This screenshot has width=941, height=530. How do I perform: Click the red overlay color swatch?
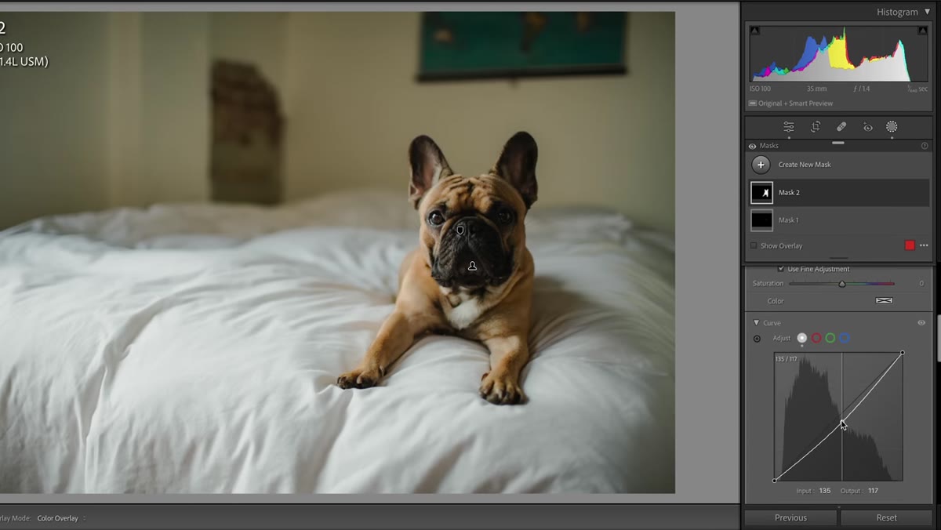pyautogui.click(x=910, y=245)
